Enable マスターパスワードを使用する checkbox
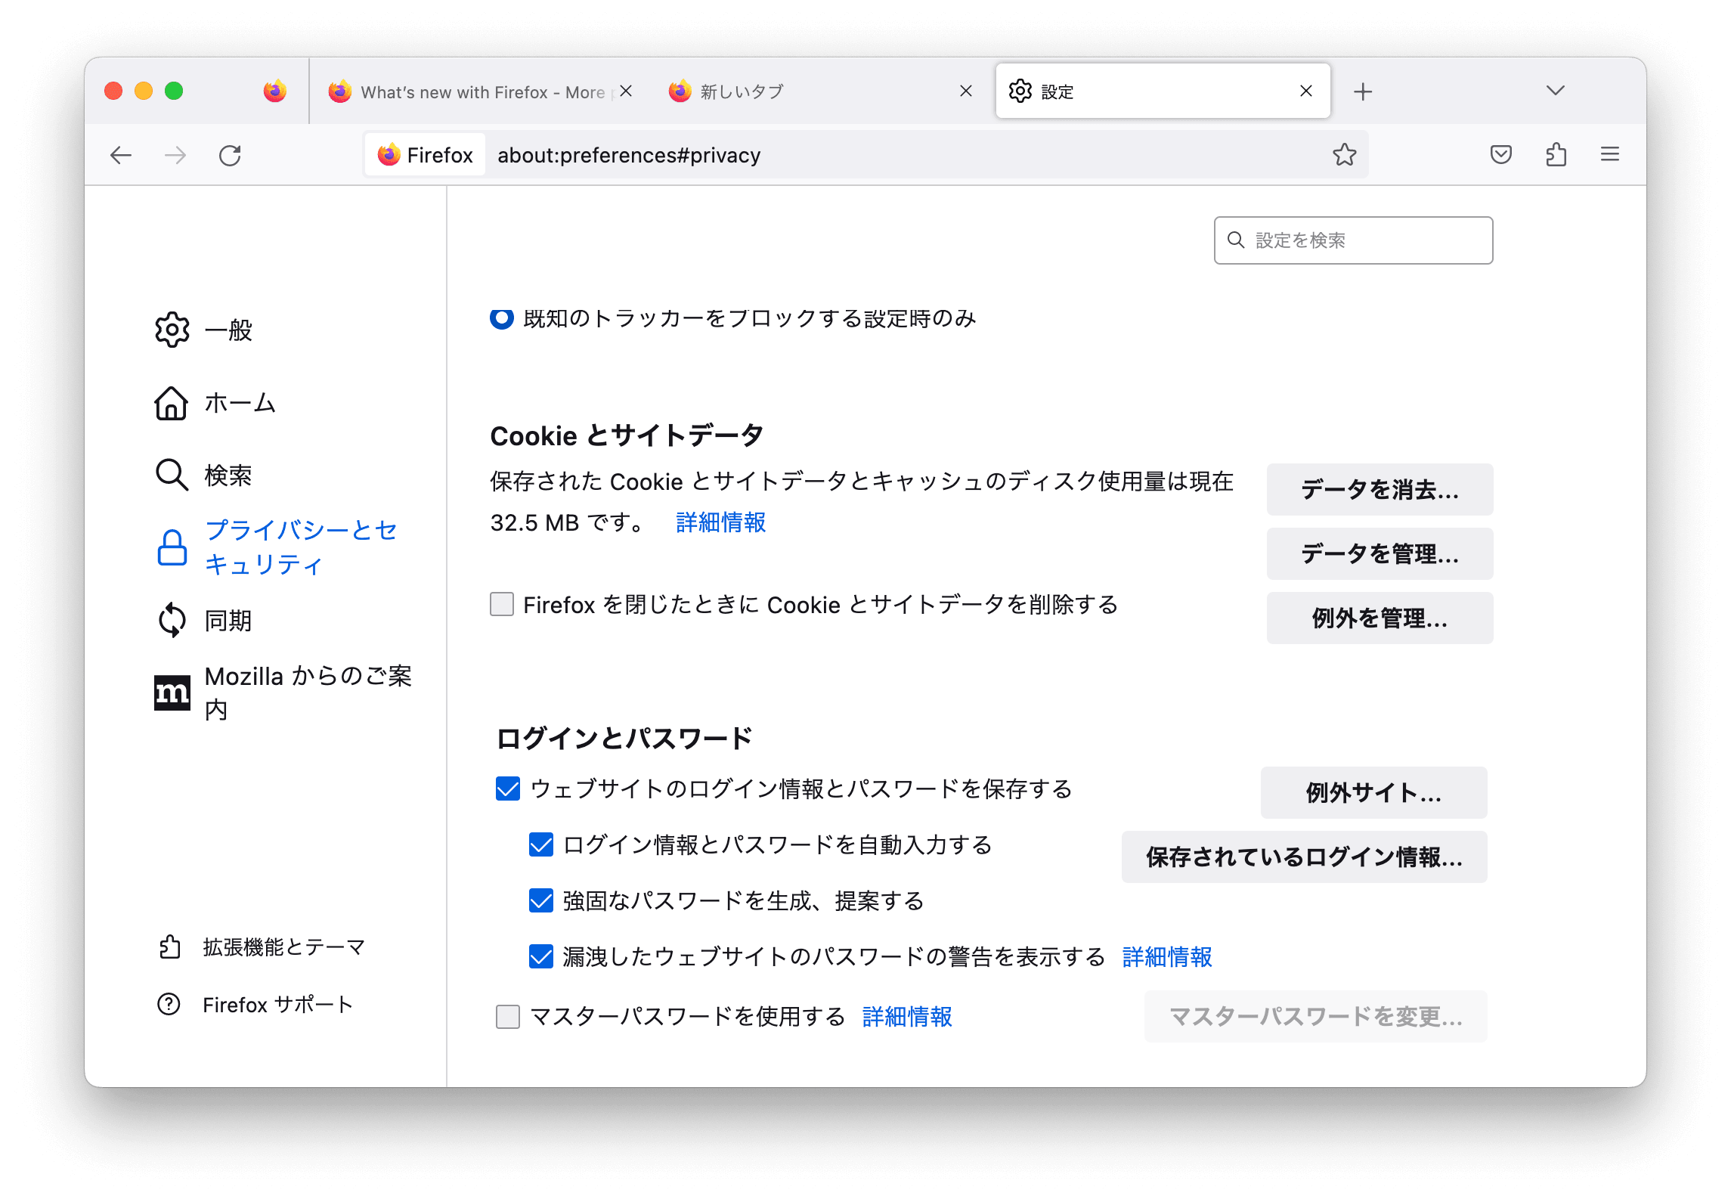 click(x=508, y=1016)
